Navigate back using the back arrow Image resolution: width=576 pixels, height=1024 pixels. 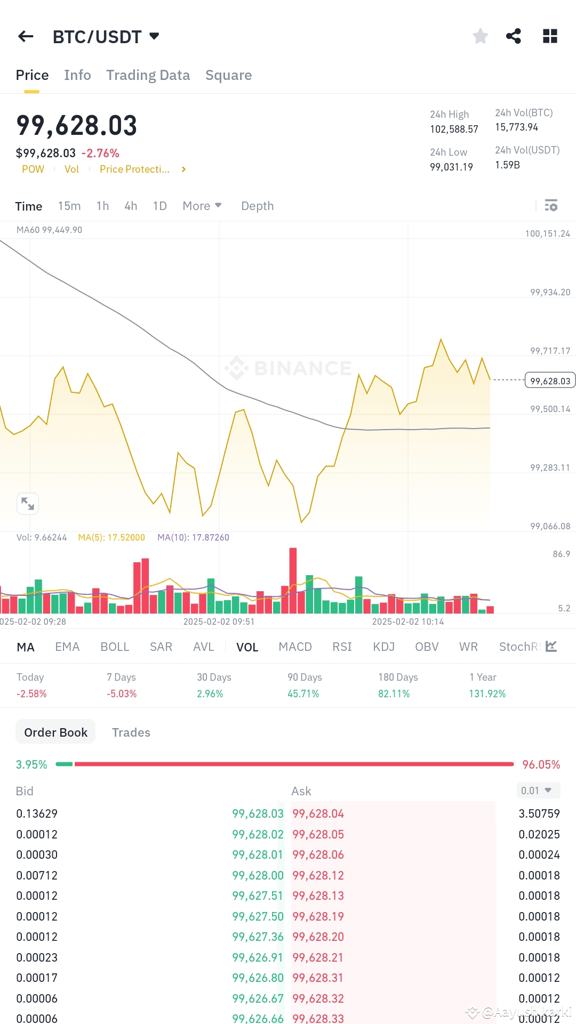pyautogui.click(x=26, y=36)
